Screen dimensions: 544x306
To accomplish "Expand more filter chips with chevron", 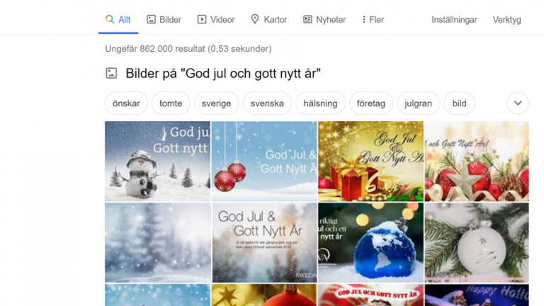I will click(518, 103).
